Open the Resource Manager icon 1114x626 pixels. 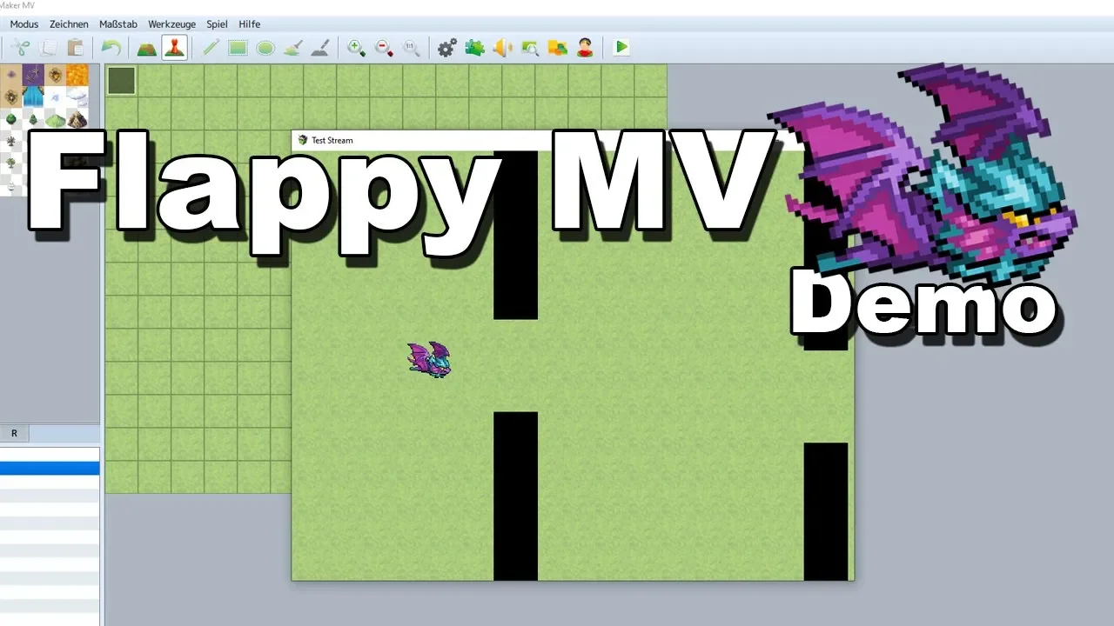558,48
